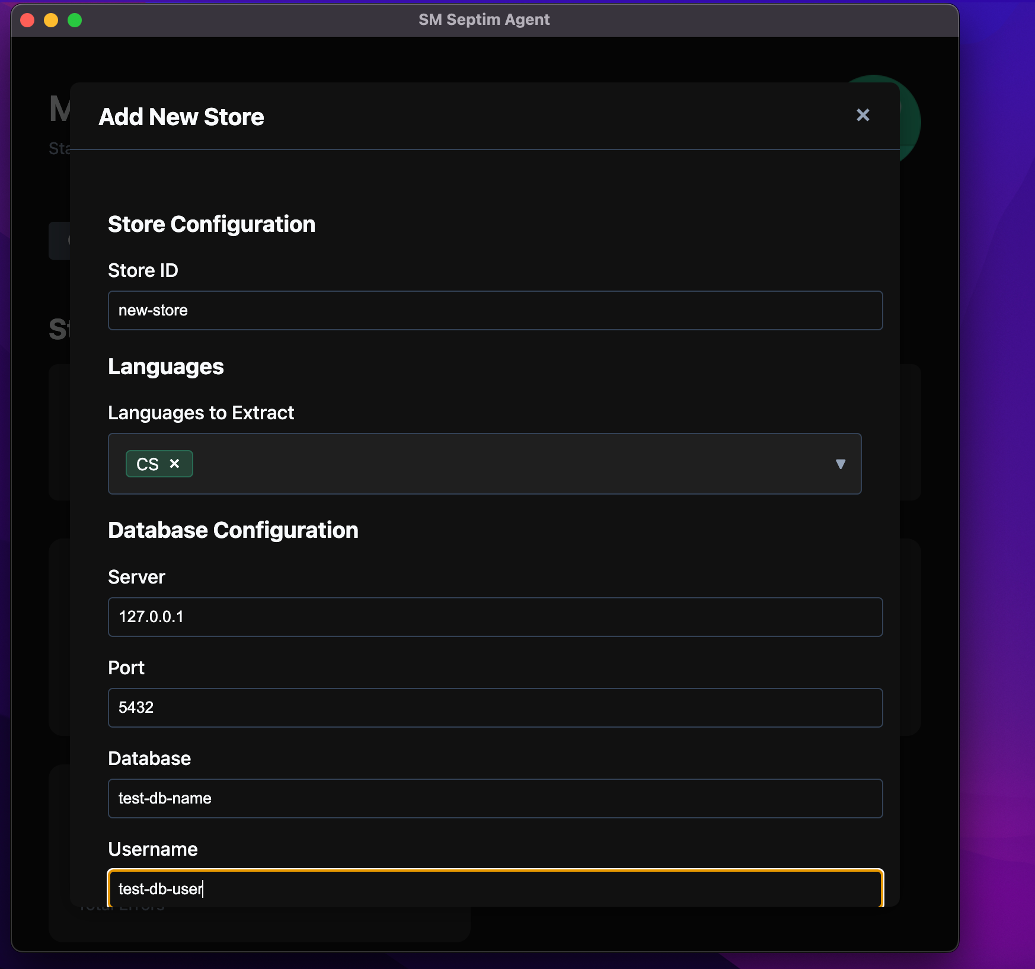The height and width of the screenshot is (969, 1035).
Task: Close the Add New Store dialog
Action: click(x=862, y=115)
